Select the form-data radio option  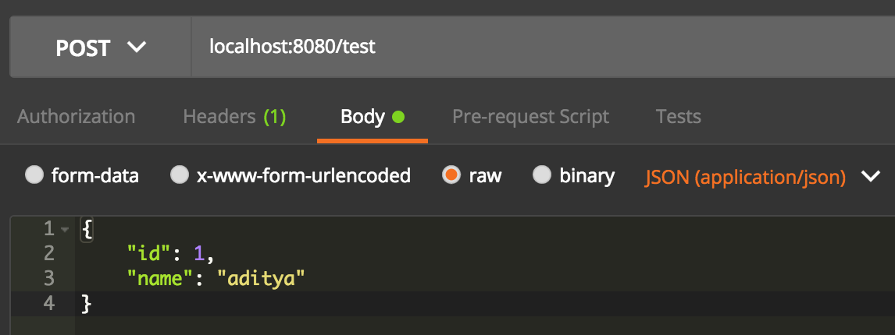coord(34,175)
